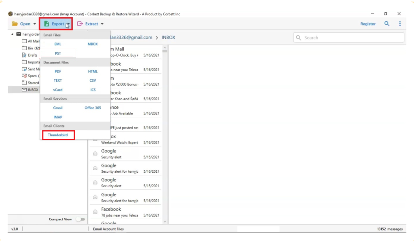
Task: Click the v3.0 version label
Action: 15,229
